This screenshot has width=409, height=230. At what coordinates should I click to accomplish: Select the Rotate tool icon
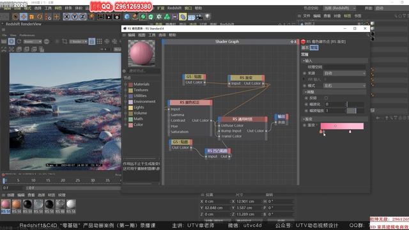point(40,17)
